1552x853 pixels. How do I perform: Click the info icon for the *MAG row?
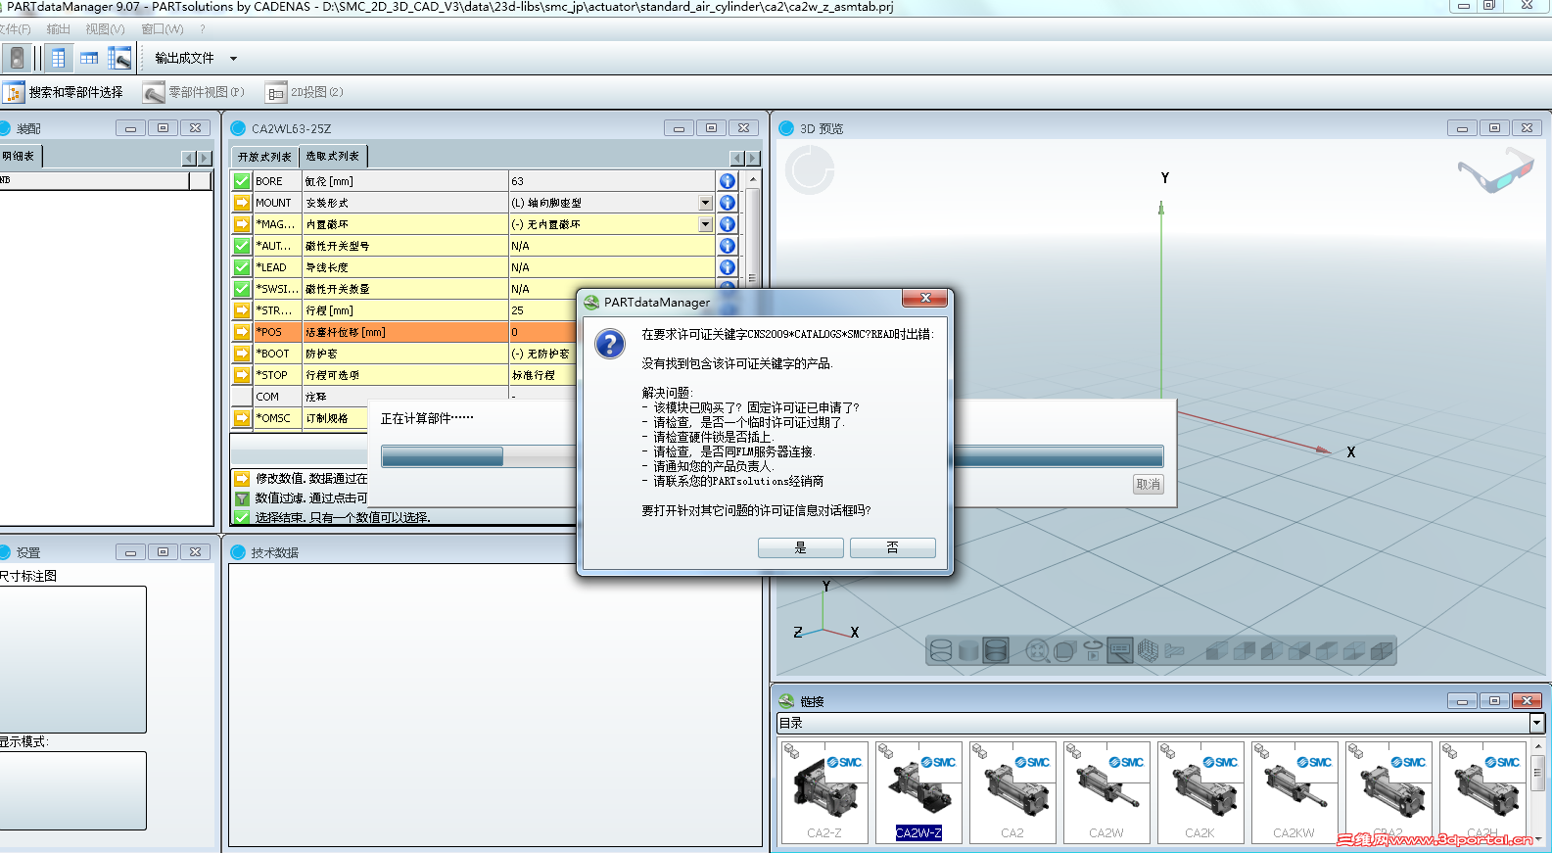728,224
